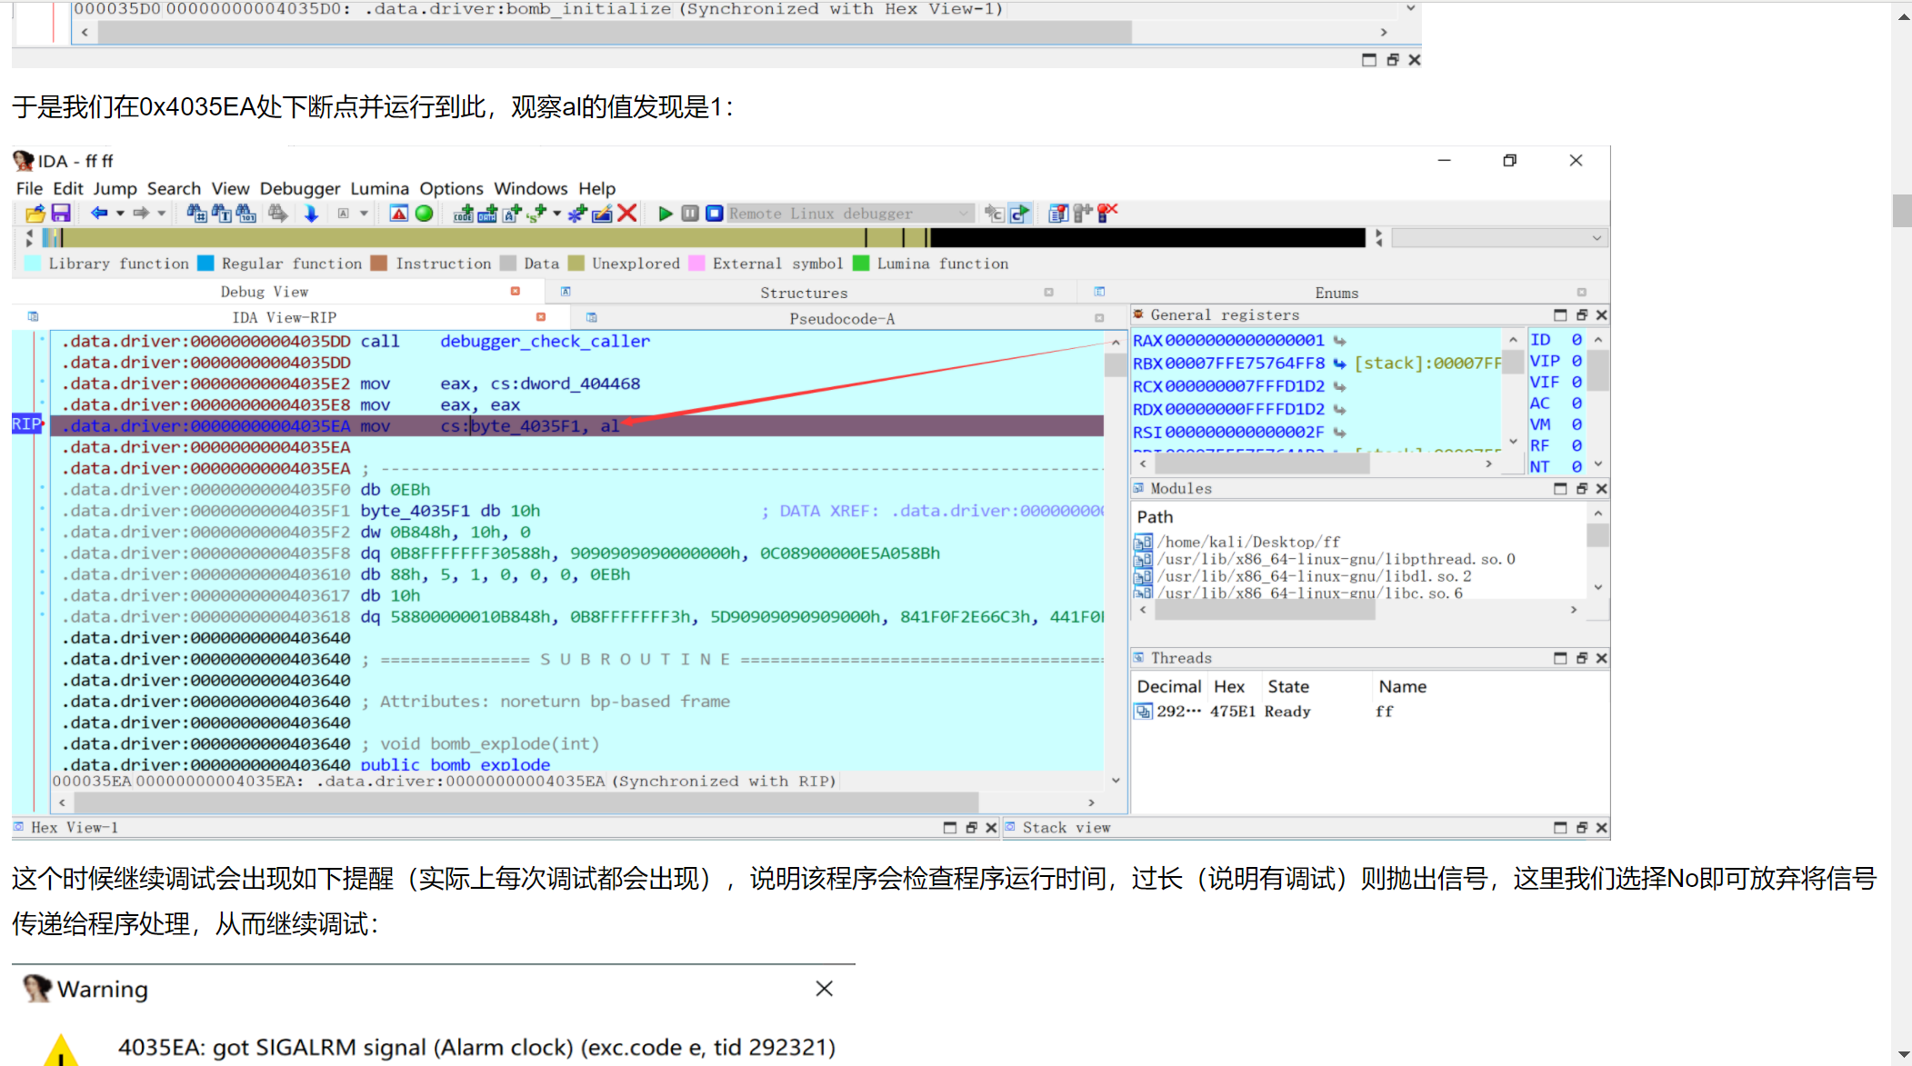Click the Create code toolbar icon
This screenshot has width=1912, height=1066.
click(x=463, y=214)
